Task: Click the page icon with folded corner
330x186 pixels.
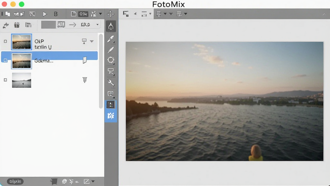Action: (x=73, y=14)
